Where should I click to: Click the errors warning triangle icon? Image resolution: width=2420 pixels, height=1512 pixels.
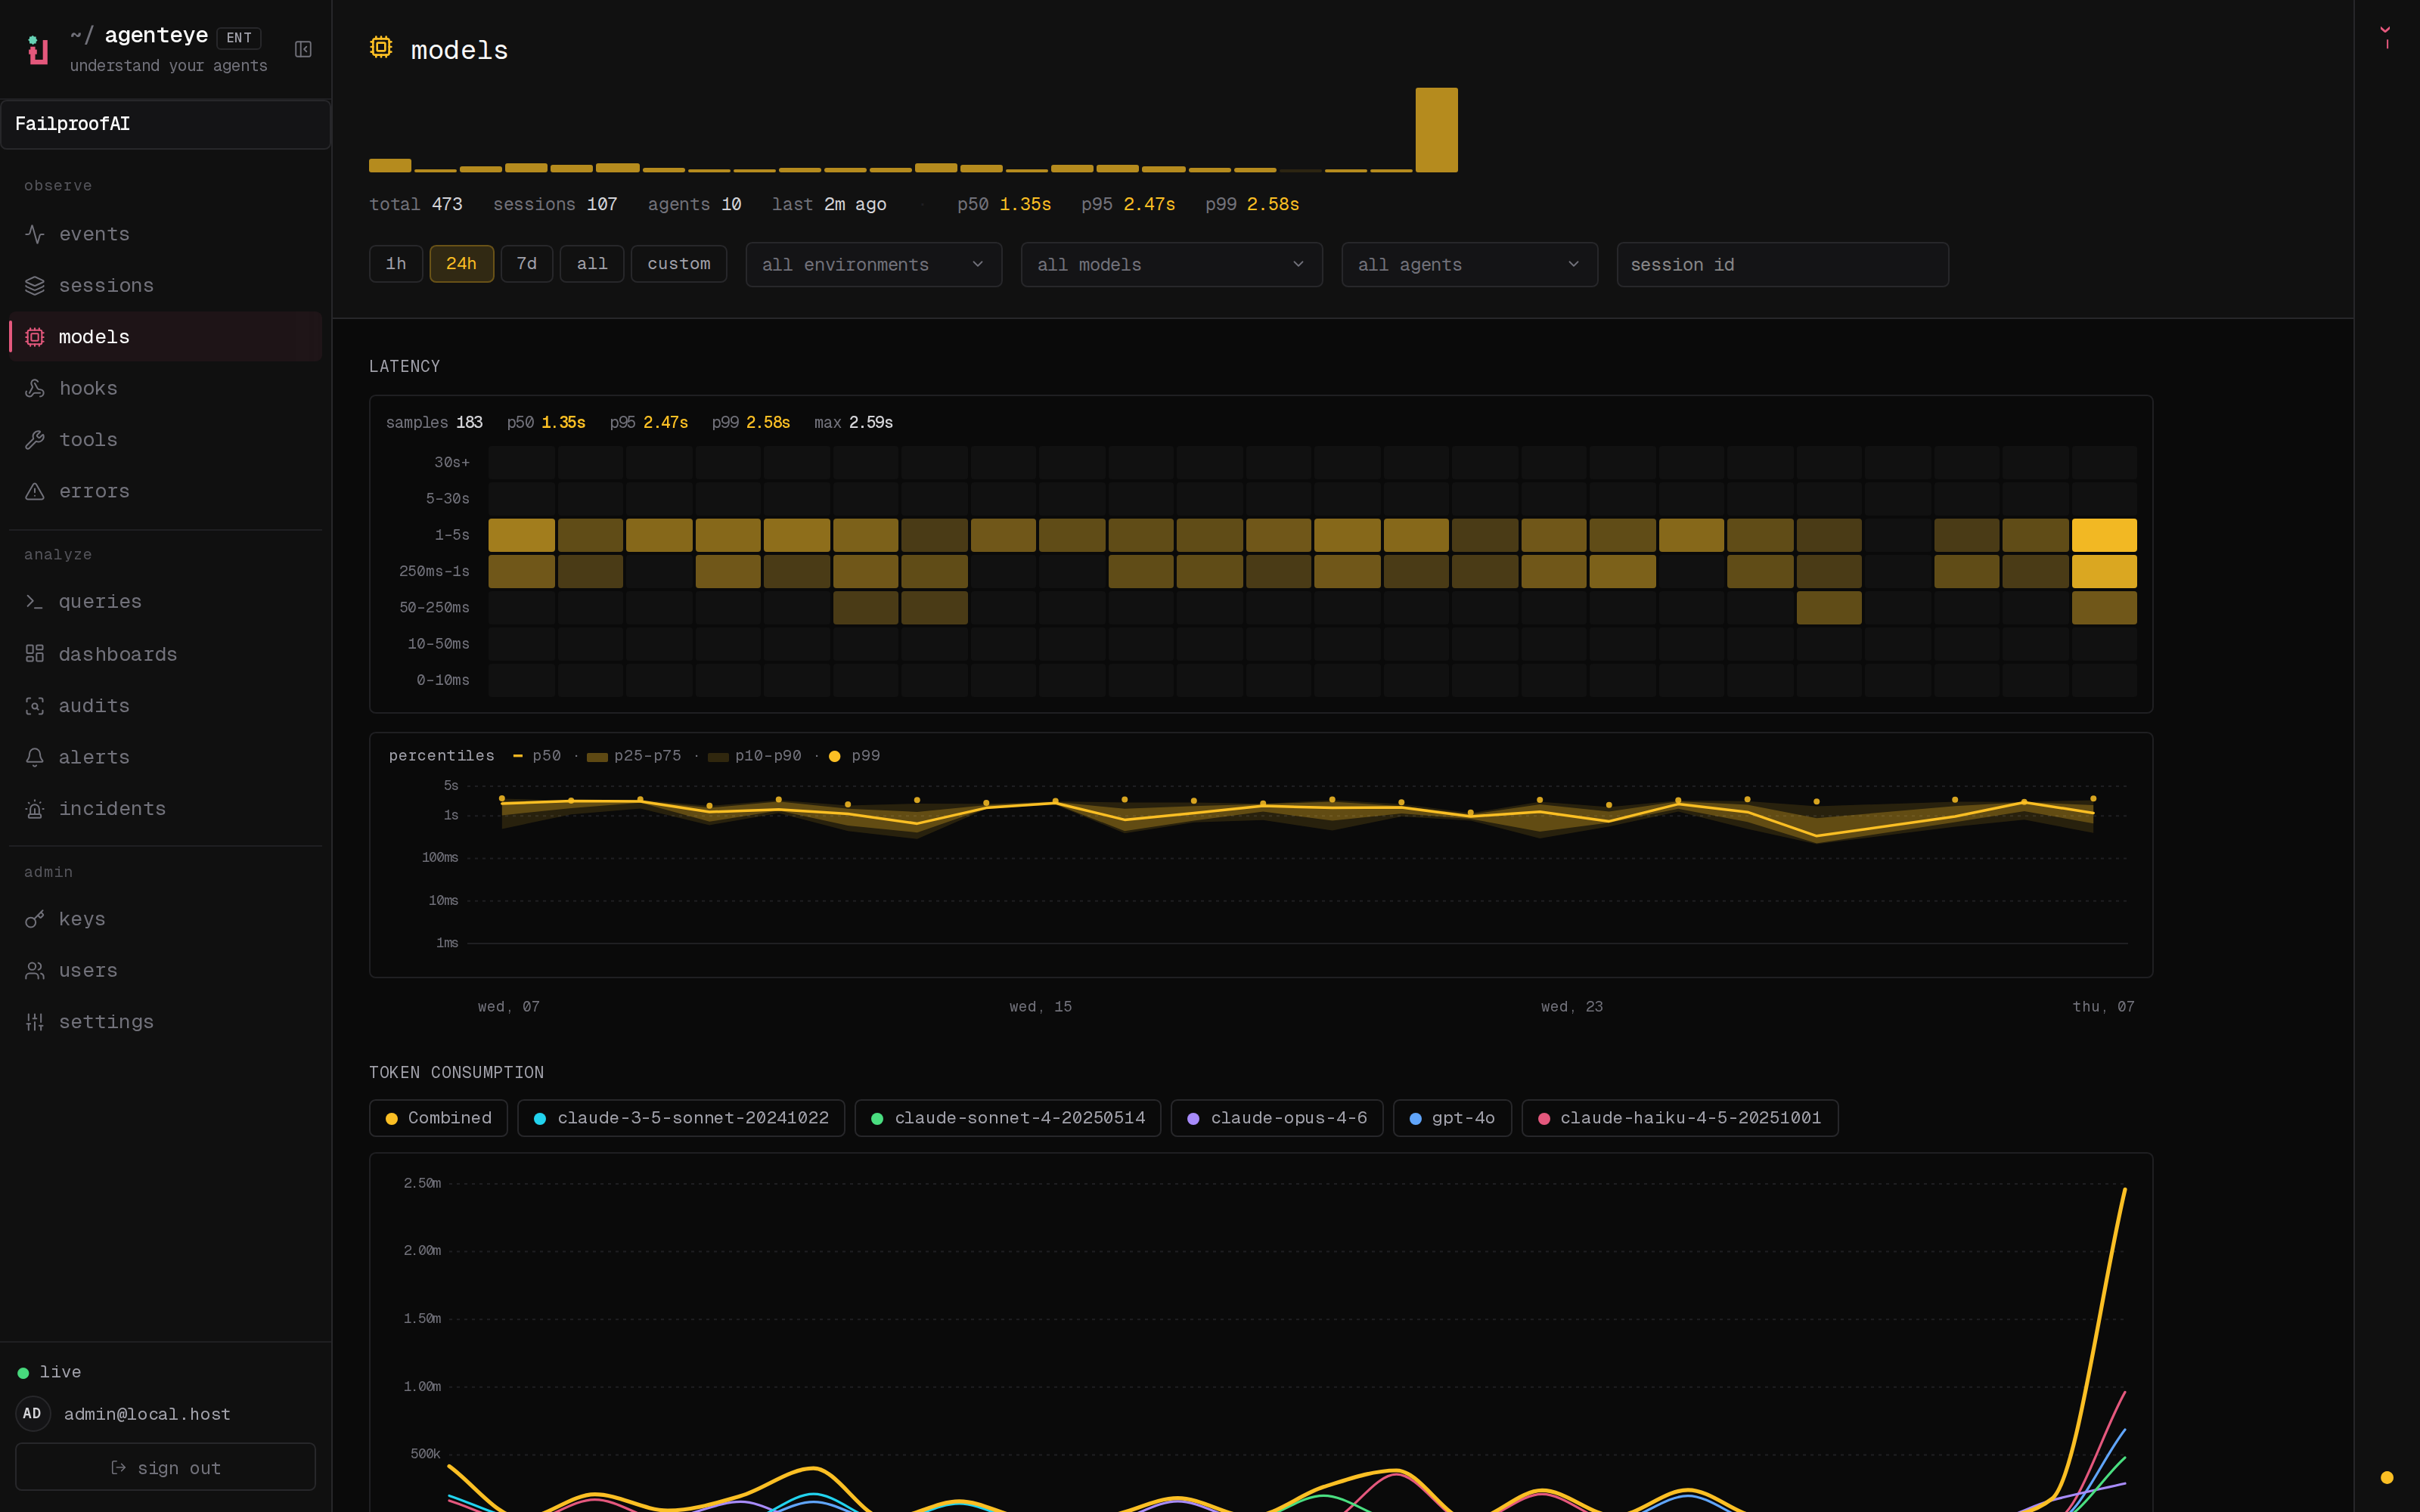pos(35,491)
